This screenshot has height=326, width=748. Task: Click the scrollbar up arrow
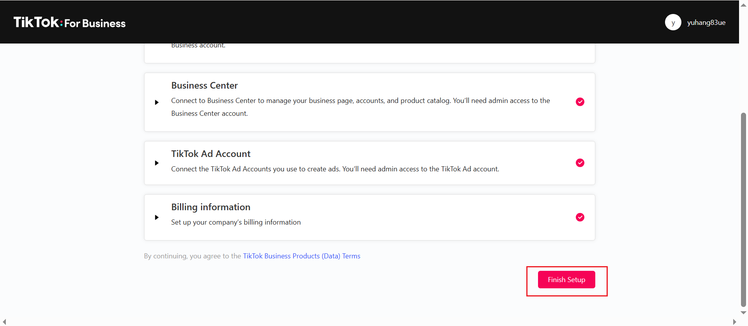click(x=743, y=5)
